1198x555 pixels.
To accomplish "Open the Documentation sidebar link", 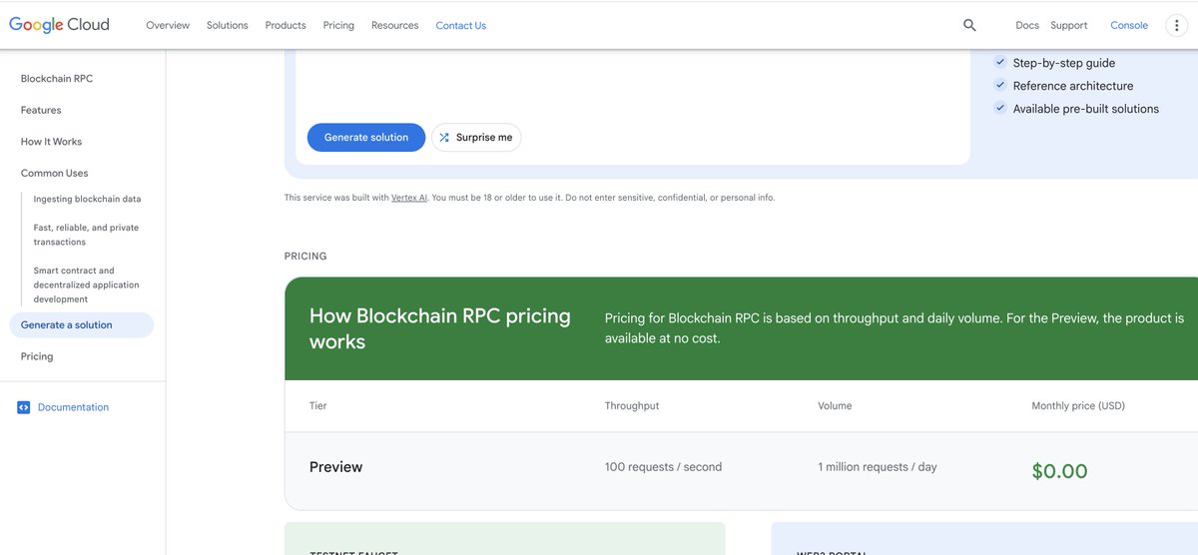I will click(73, 407).
